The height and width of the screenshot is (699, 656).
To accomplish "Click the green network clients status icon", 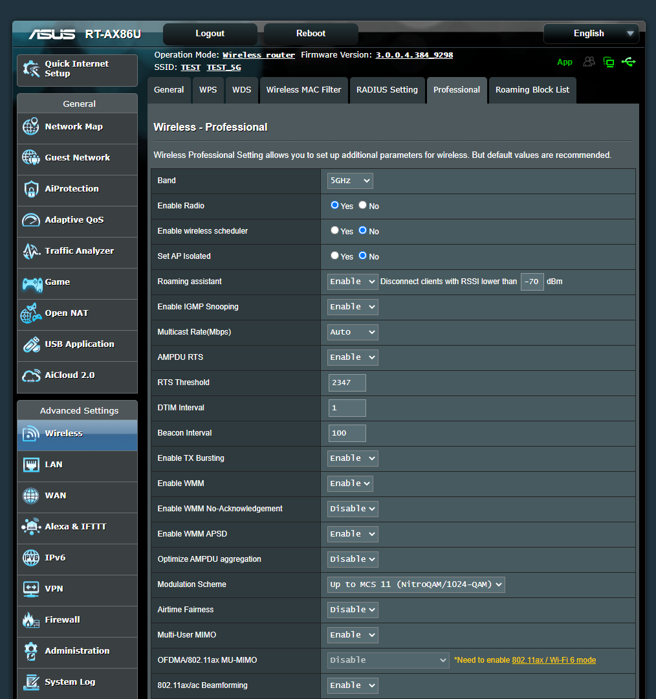I will tap(608, 62).
